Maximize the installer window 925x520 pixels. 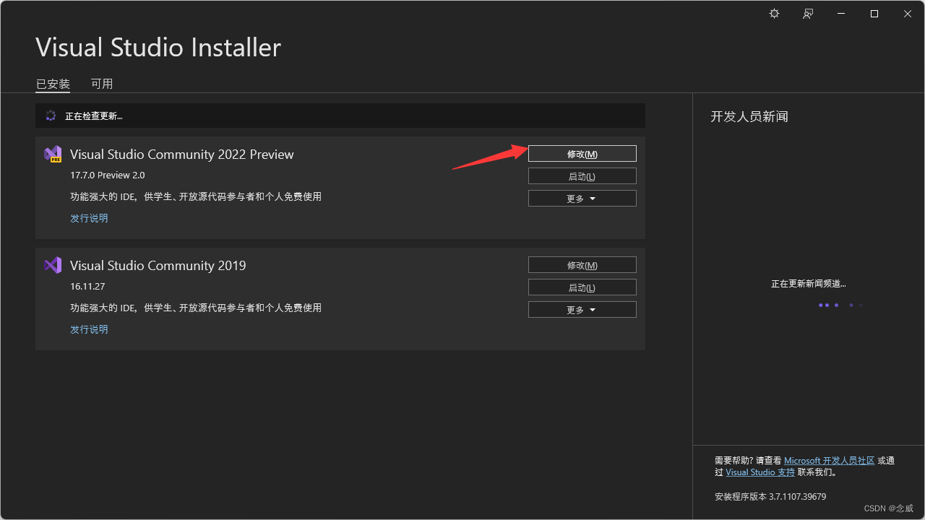874,14
